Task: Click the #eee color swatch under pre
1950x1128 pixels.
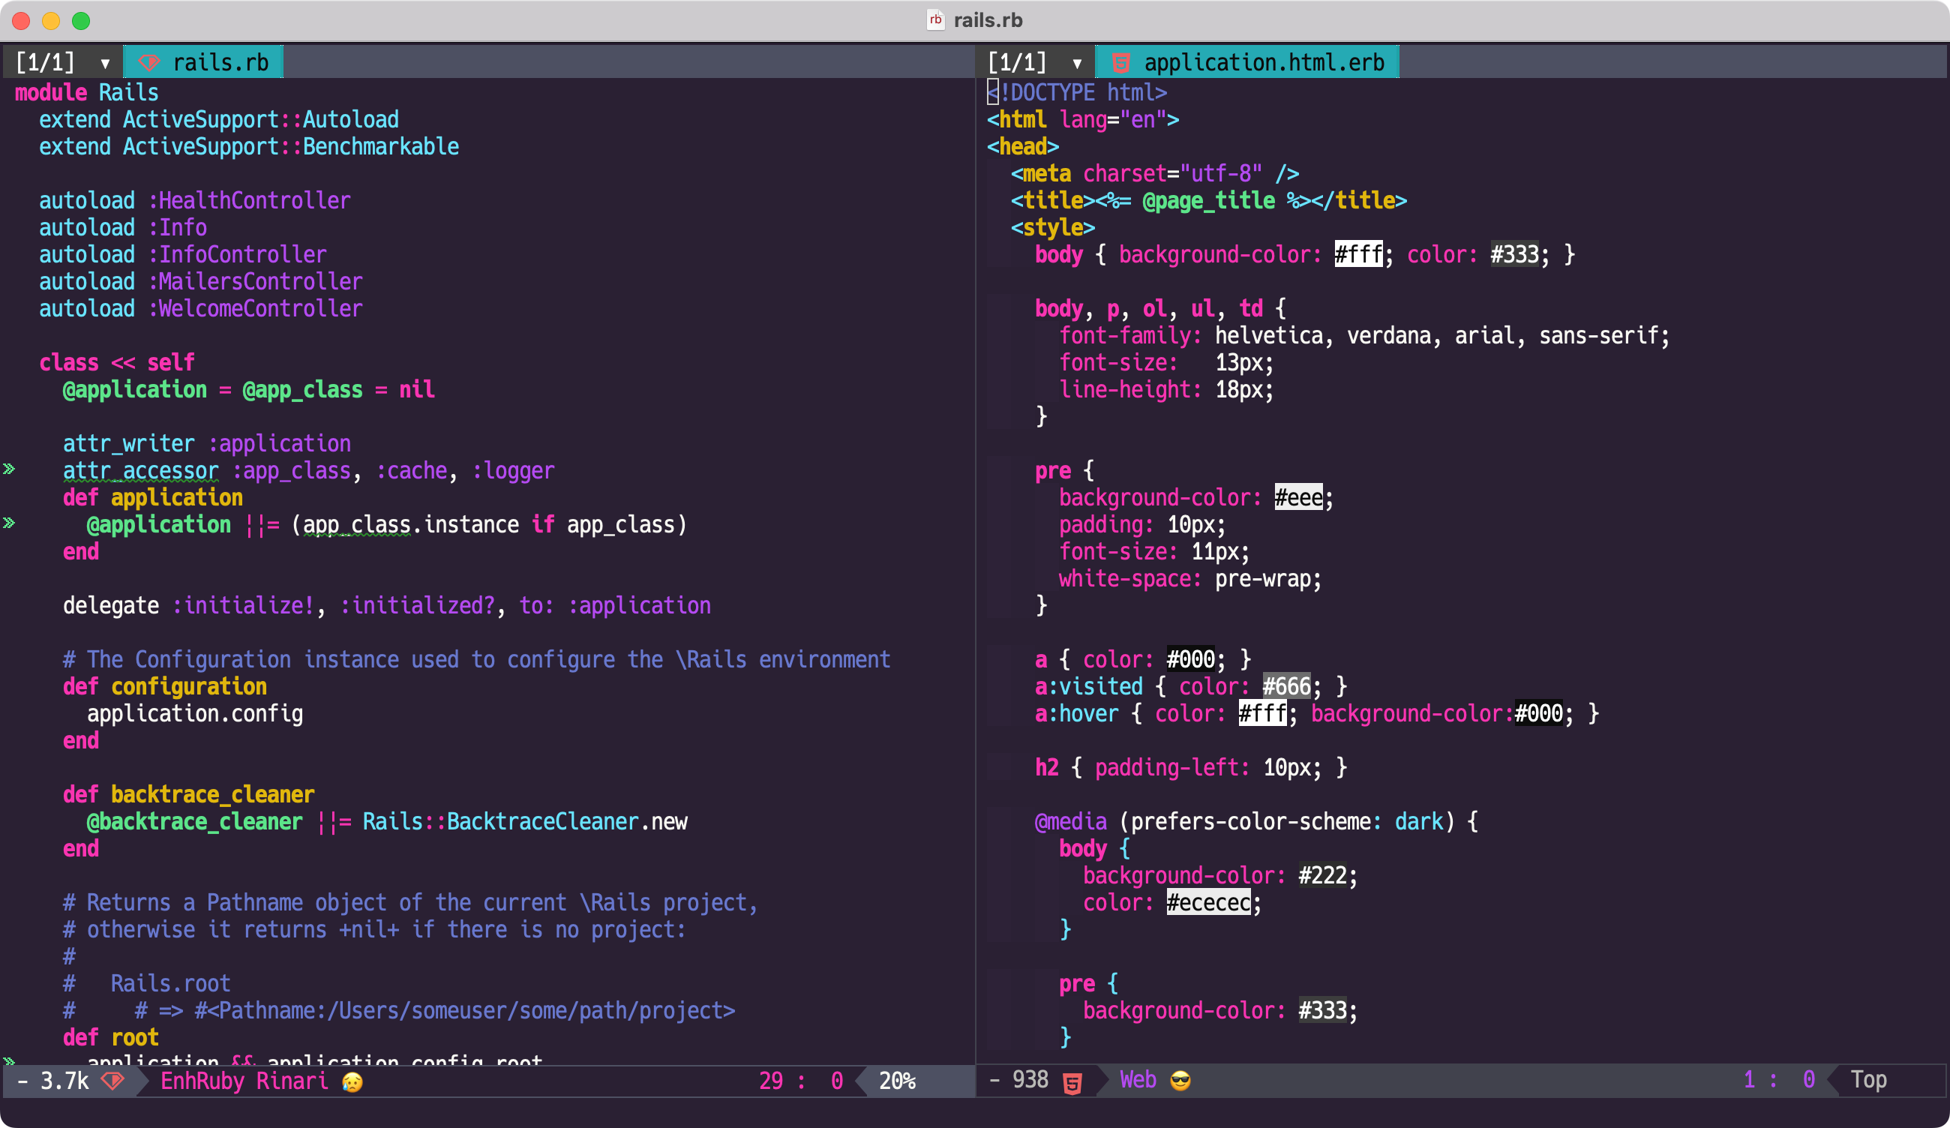Action: coord(1298,497)
